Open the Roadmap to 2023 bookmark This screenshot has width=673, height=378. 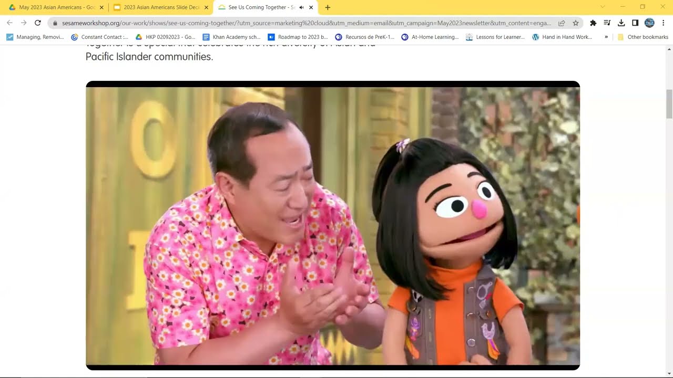[298, 37]
